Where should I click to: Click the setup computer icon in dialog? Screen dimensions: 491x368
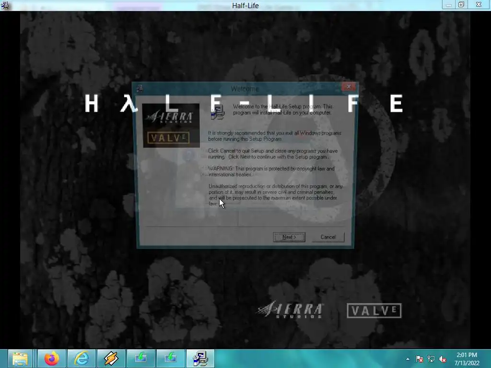coord(218,112)
